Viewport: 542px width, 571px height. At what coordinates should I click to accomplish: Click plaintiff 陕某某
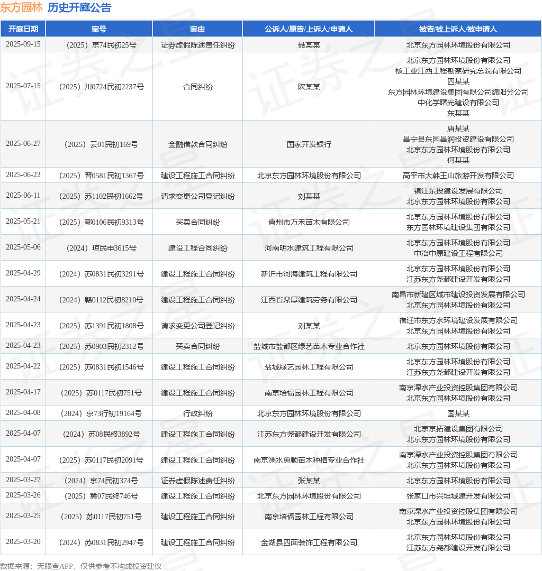pyautogui.click(x=309, y=87)
